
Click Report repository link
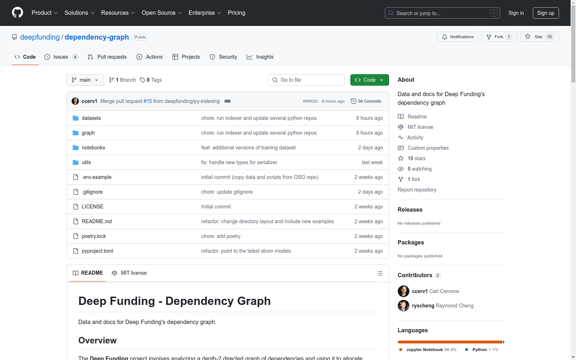[417, 190]
